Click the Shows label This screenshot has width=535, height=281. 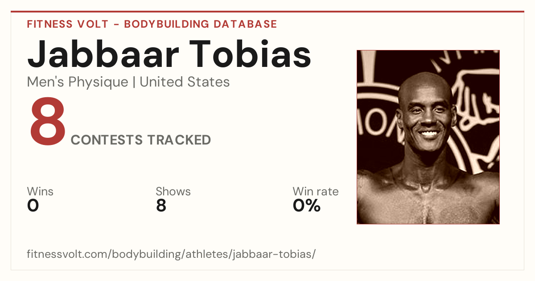click(173, 191)
